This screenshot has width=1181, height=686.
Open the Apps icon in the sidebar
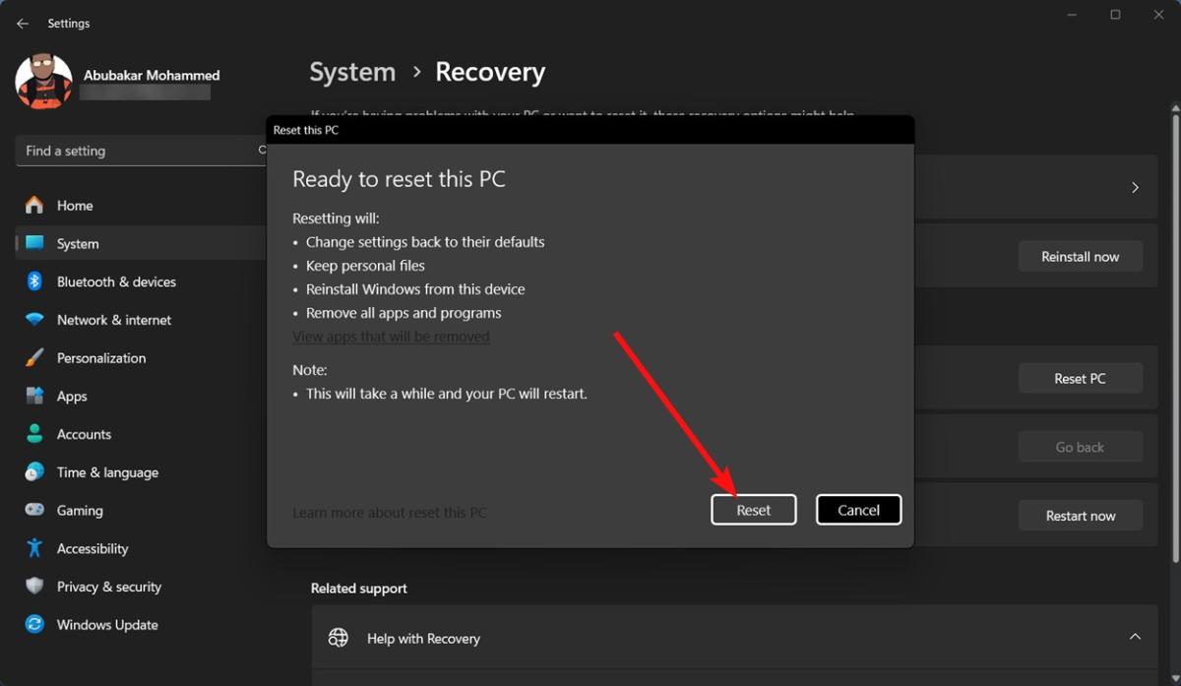[31, 396]
